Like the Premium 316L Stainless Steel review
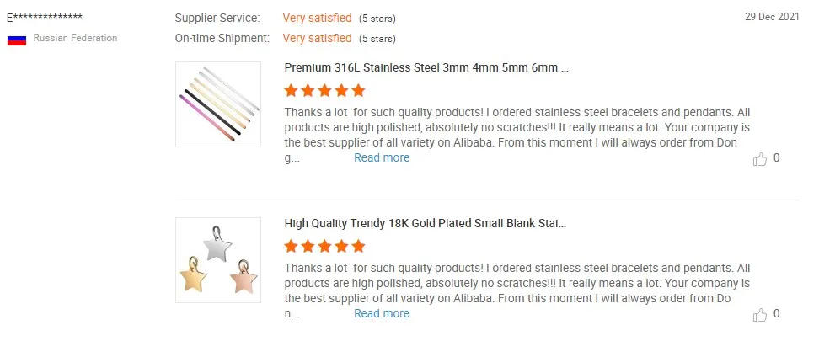Viewport: 835px width, 341px height. [760, 159]
